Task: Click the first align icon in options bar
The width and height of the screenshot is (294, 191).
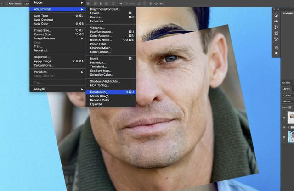Action: [x=95, y=4]
